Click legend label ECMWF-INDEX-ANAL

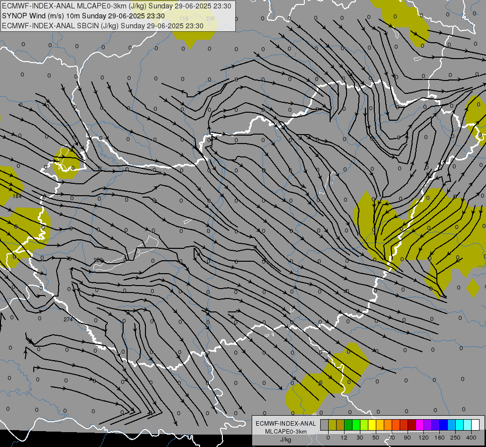point(285,424)
